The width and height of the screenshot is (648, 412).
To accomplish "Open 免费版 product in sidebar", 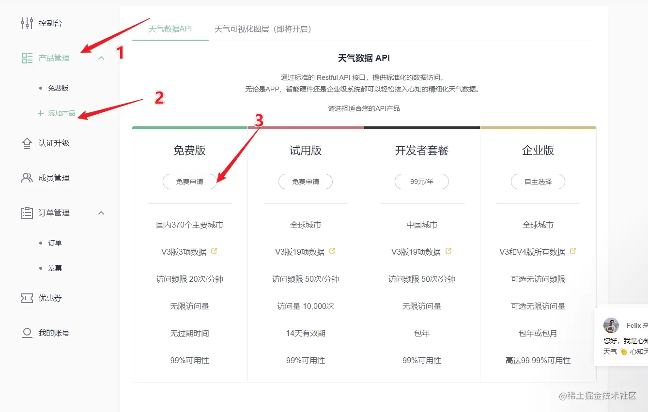I will coord(58,88).
